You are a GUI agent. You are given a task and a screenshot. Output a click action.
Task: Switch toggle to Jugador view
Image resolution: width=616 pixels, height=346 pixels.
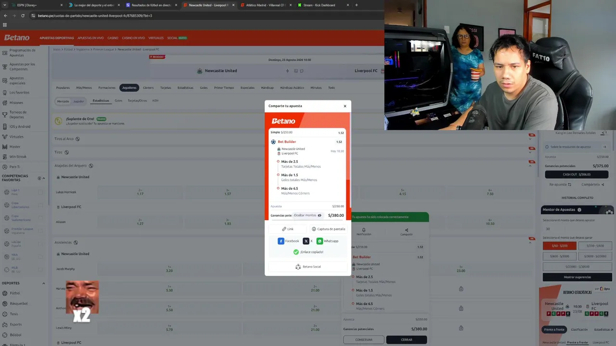click(78, 101)
